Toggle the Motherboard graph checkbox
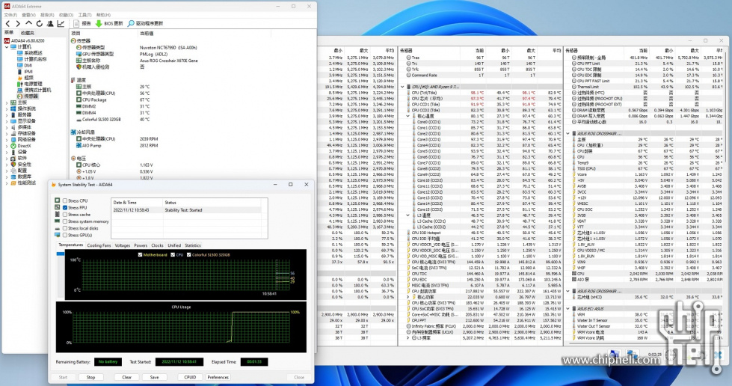The height and width of the screenshot is (386, 732). click(140, 254)
